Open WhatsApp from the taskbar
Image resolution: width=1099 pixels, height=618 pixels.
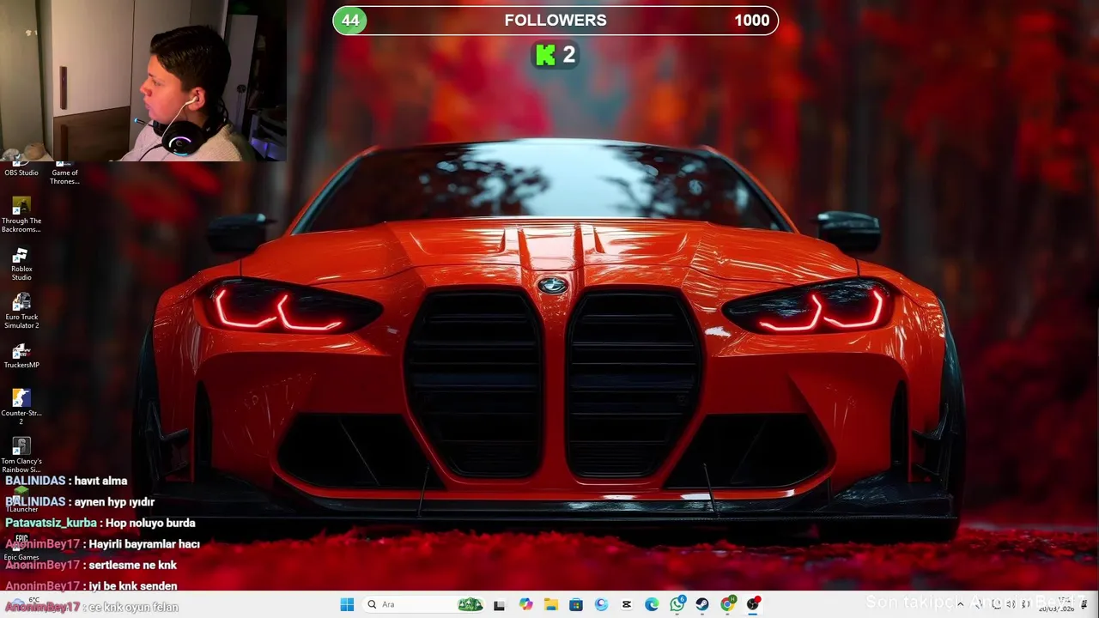677,604
